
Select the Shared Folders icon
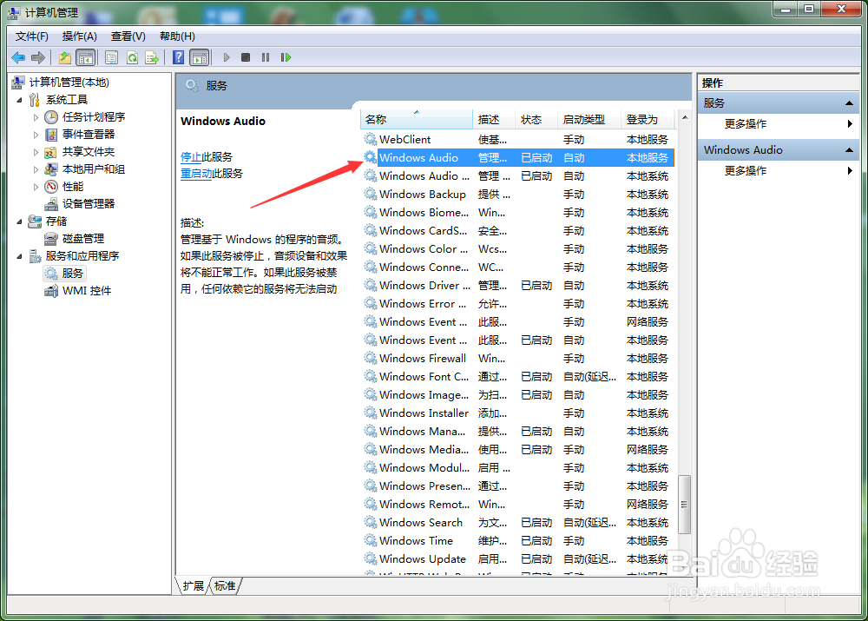[51, 152]
